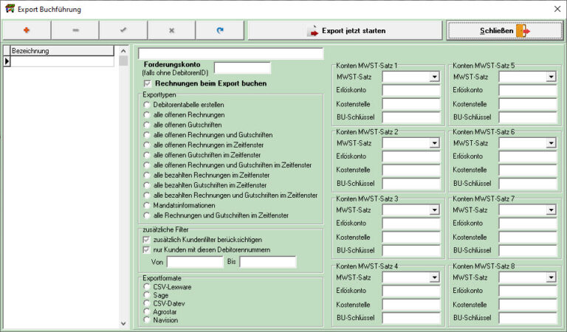This screenshot has height=332, width=567.
Task: Enable zusätzlich Kundenfilter berücksichtigen checkbox
Action: pyautogui.click(x=146, y=240)
